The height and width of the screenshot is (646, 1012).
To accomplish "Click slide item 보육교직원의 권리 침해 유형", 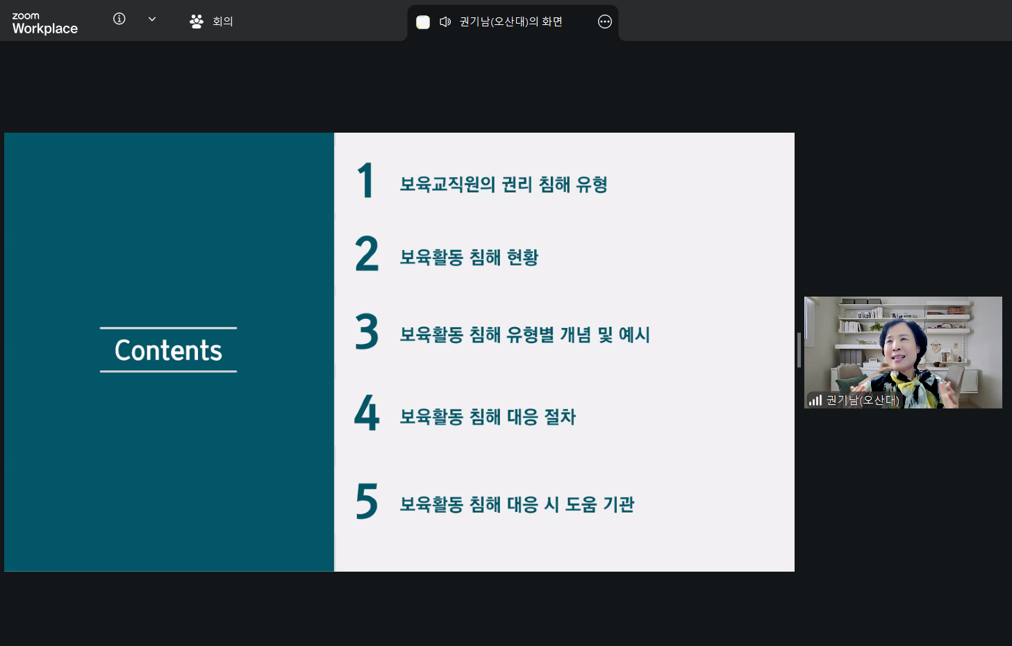I will (x=504, y=185).
